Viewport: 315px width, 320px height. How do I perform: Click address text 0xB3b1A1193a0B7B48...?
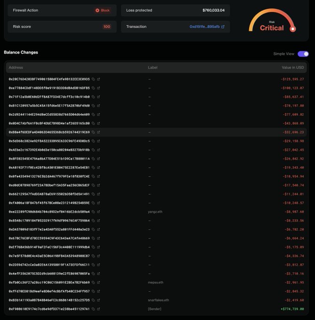pos(49,300)
